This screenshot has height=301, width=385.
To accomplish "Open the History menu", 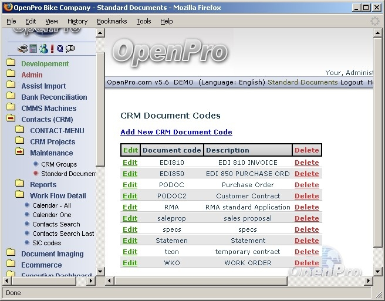I will tap(77, 21).
